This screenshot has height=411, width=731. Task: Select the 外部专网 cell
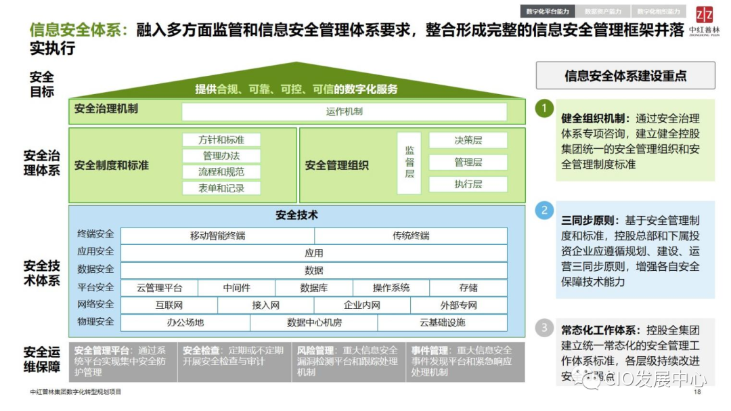point(459,305)
